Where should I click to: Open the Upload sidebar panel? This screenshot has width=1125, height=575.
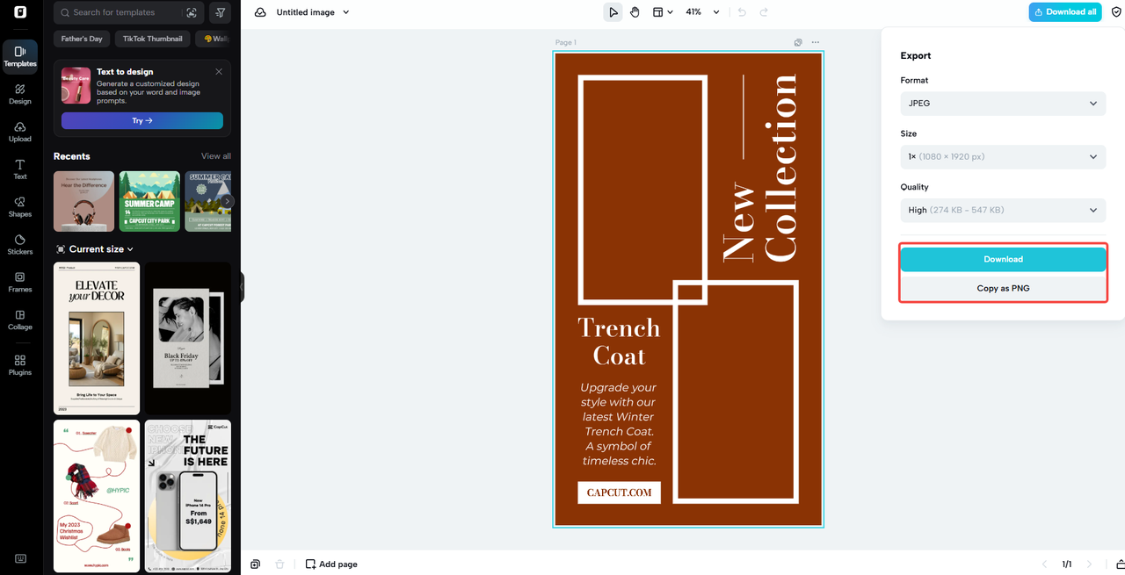[19, 132]
